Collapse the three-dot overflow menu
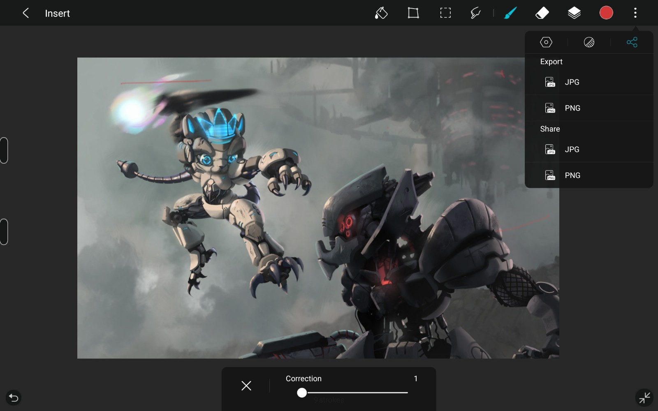This screenshot has width=658, height=411. pyautogui.click(x=635, y=13)
